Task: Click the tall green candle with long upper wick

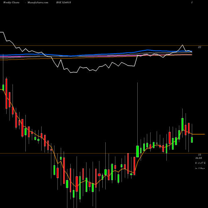Action: coord(138,151)
